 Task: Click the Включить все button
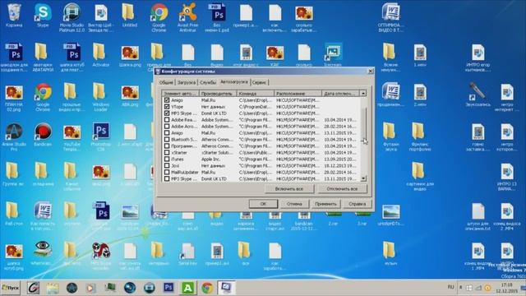pyautogui.click(x=289, y=189)
